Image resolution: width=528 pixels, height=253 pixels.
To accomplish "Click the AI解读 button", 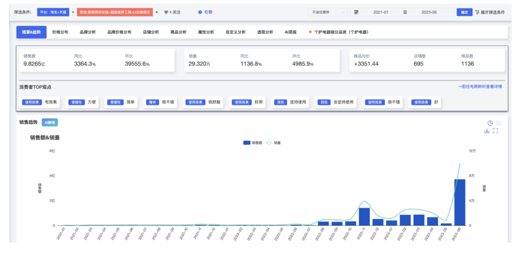I will [50, 122].
